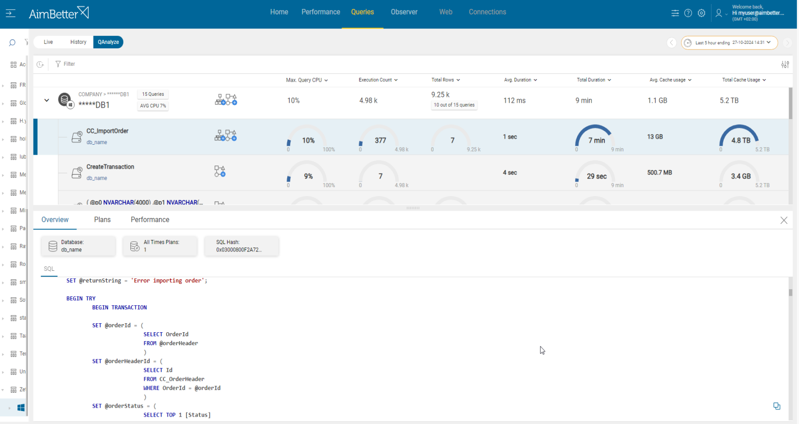This screenshot has height=424, width=799.
Task: Click the query list vertical scrollbar
Action: tap(791, 103)
